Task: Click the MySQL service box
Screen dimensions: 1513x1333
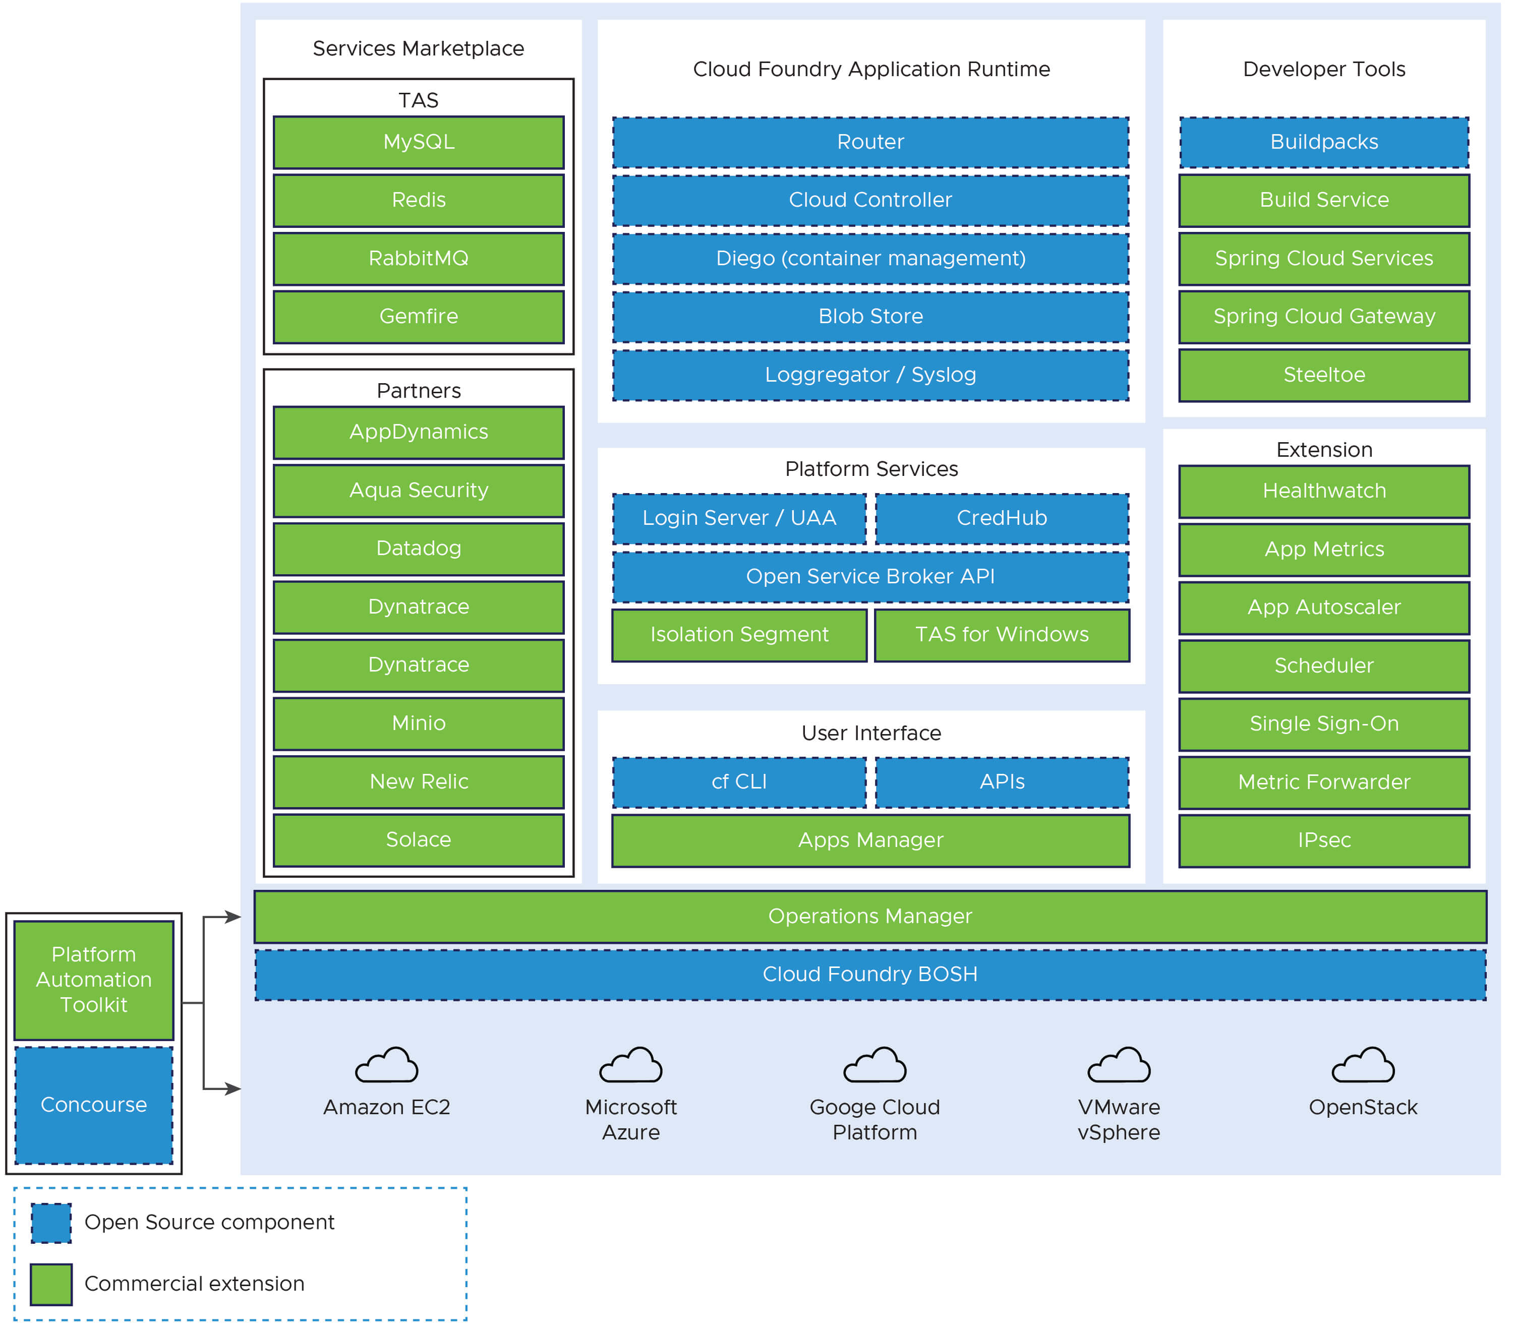Action: 418,142
